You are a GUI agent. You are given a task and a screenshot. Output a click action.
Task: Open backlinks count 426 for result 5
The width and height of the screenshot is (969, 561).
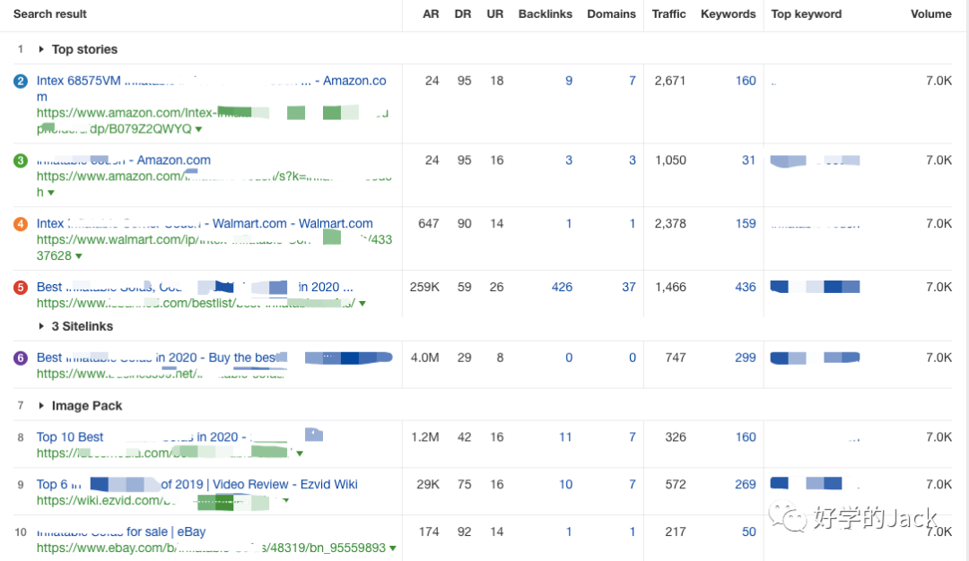[562, 288]
